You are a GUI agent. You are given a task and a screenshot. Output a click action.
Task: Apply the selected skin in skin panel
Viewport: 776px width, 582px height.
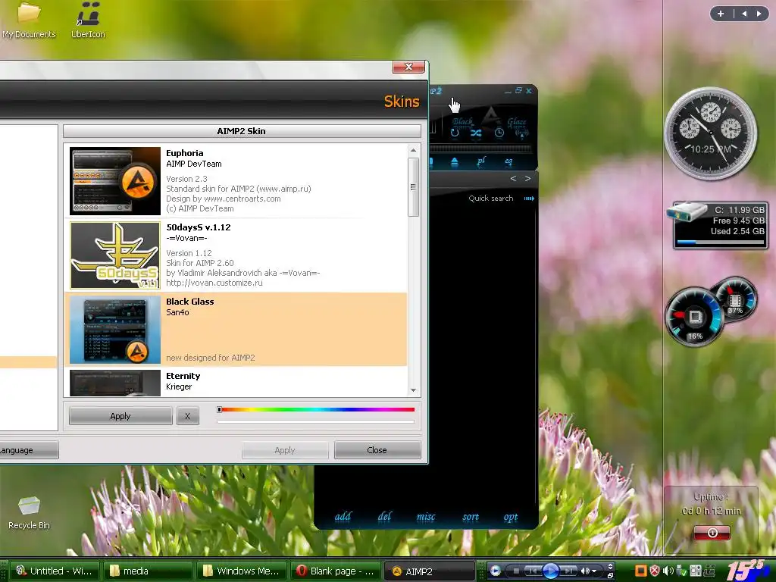click(x=120, y=416)
